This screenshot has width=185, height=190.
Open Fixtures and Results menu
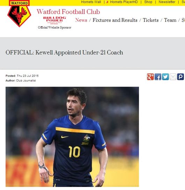pos(115,20)
